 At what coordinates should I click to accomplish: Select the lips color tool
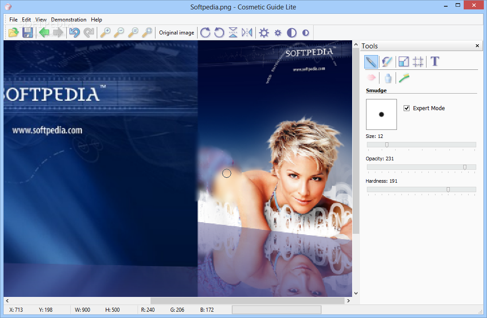point(371,77)
